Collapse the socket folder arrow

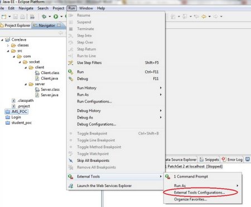pos(20,62)
